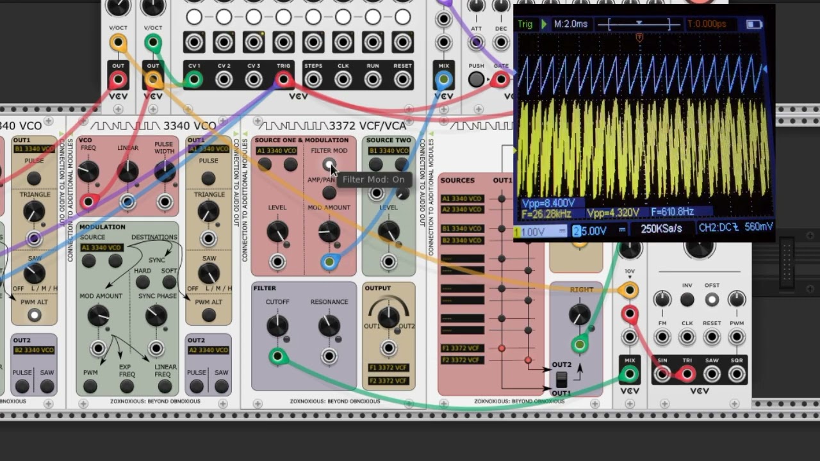Toggle the lit OFST button on LFO
This screenshot has width=820, height=461.
pyautogui.click(x=712, y=299)
